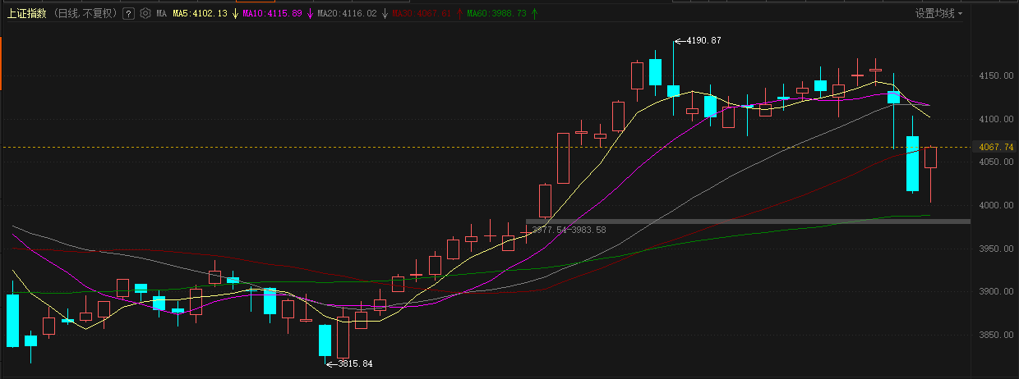Expand the 设置均线 dropdown

point(939,14)
